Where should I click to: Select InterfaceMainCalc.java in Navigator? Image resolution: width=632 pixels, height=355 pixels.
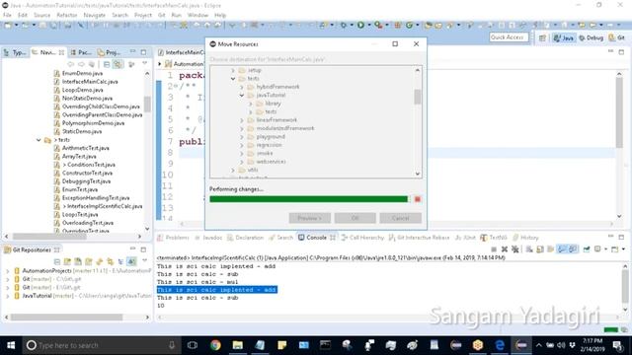pyautogui.click(x=90, y=81)
